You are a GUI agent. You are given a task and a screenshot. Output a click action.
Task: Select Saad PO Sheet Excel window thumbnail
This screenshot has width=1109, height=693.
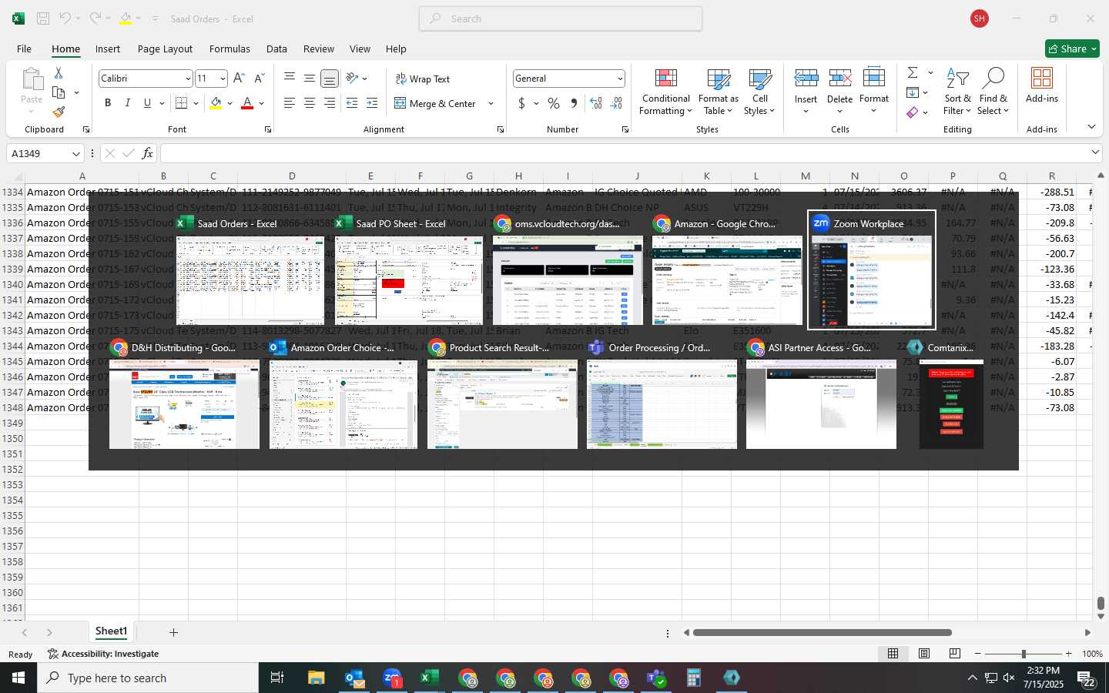click(x=409, y=270)
